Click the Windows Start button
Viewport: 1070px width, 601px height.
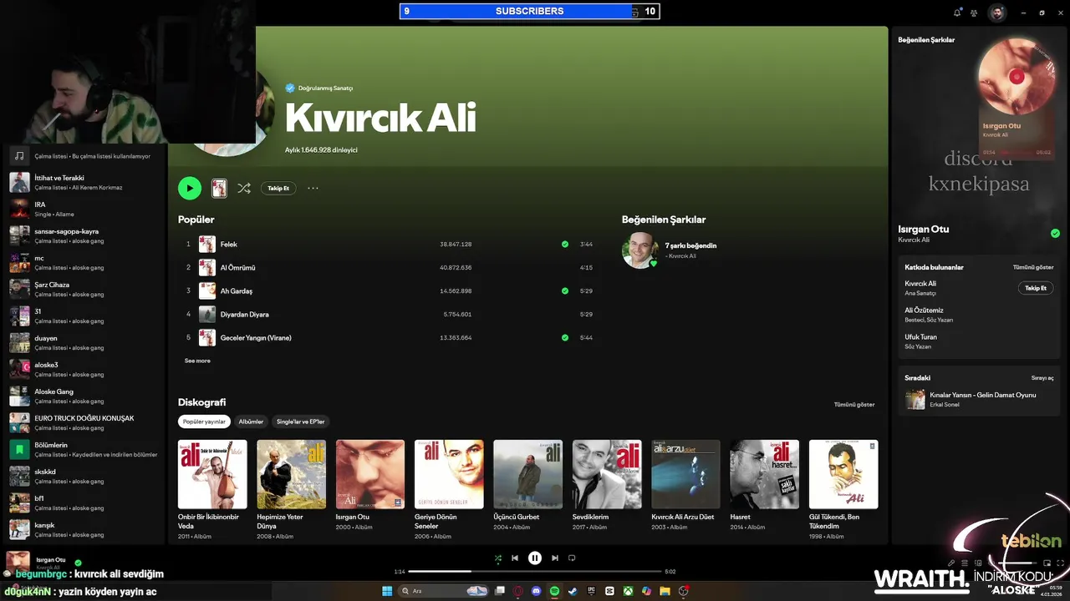coord(387,591)
